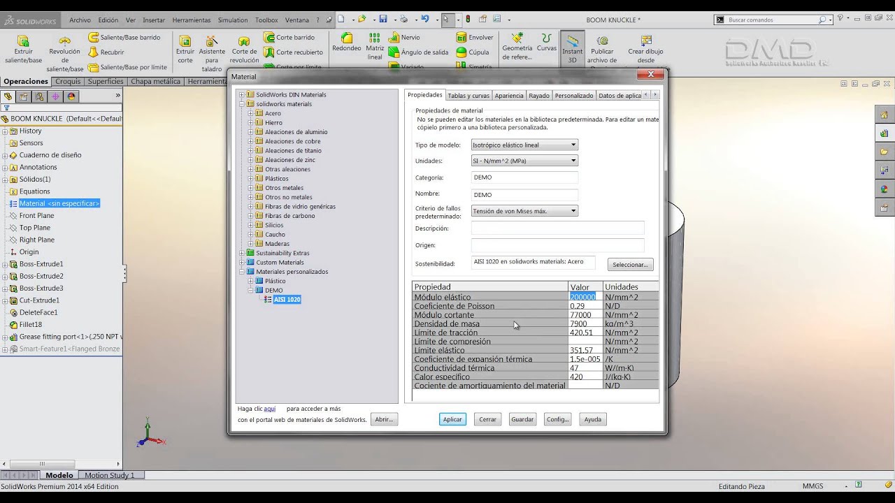Open the PropertyManager tab icon
Viewport: 895px width, 503px height.
coord(24,96)
